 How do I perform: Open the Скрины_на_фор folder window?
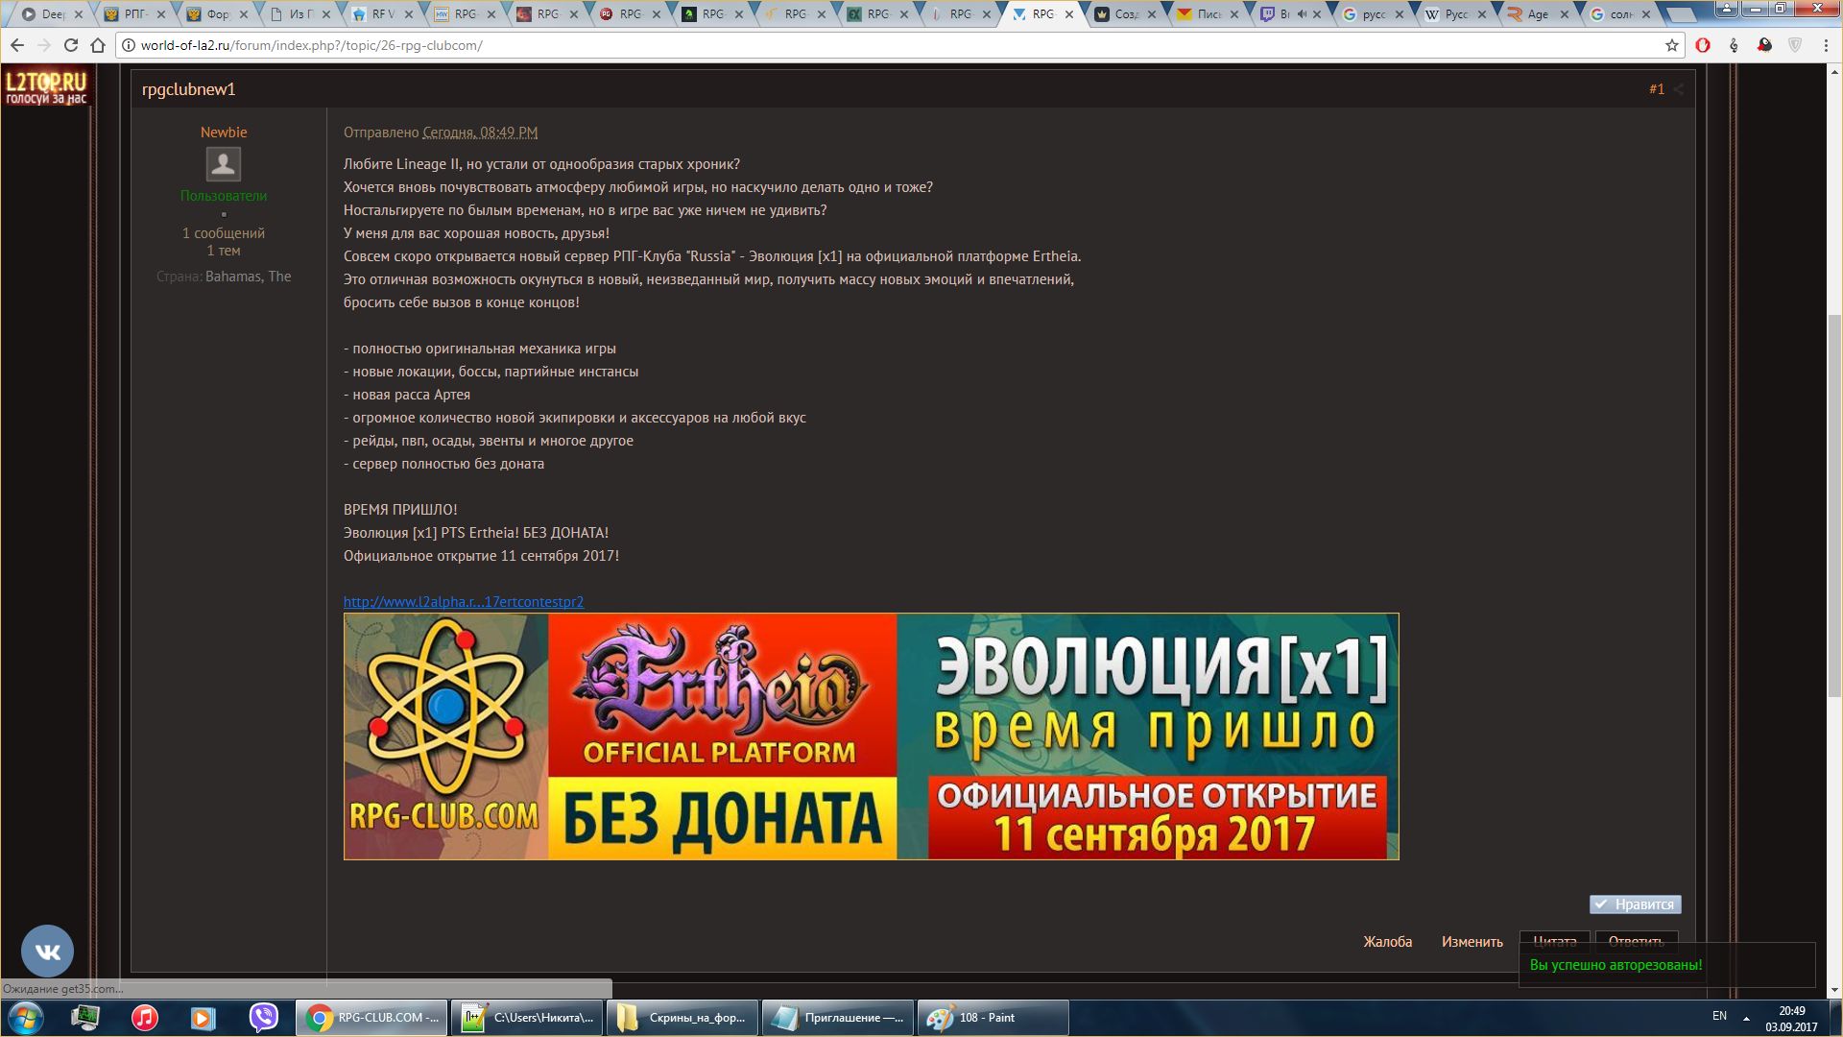[x=682, y=1018]
